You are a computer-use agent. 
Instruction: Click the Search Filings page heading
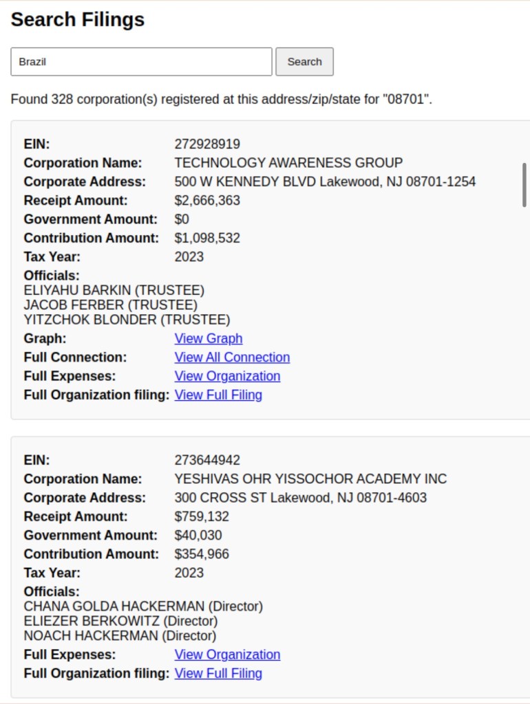(78, 20)
